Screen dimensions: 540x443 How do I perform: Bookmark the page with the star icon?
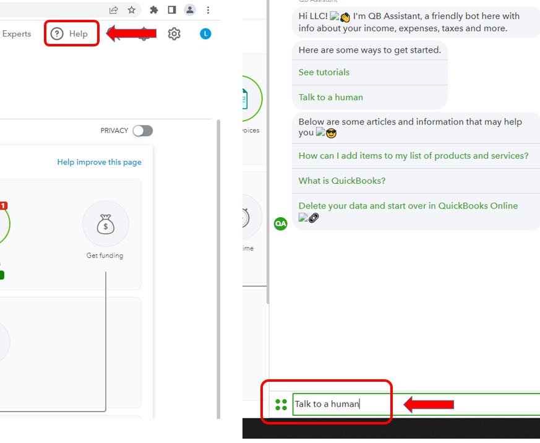pos(132,10)
